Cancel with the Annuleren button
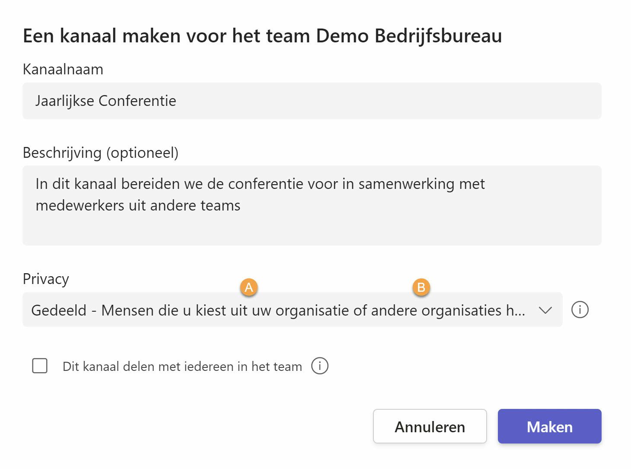Viewport: 631px width, 469px height. tap(429, 427)
